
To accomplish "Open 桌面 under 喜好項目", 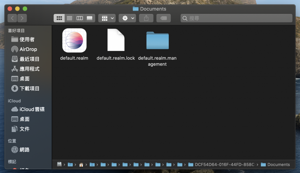I will (28, 78).
